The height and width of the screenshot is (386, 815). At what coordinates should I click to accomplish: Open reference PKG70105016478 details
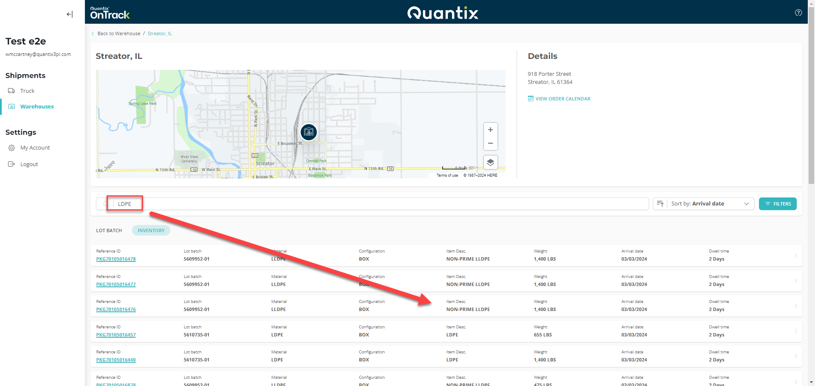click(115, 259)
